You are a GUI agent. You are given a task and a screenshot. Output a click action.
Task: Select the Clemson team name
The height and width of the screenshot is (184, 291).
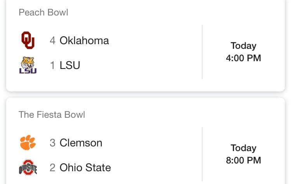point(81,143)
